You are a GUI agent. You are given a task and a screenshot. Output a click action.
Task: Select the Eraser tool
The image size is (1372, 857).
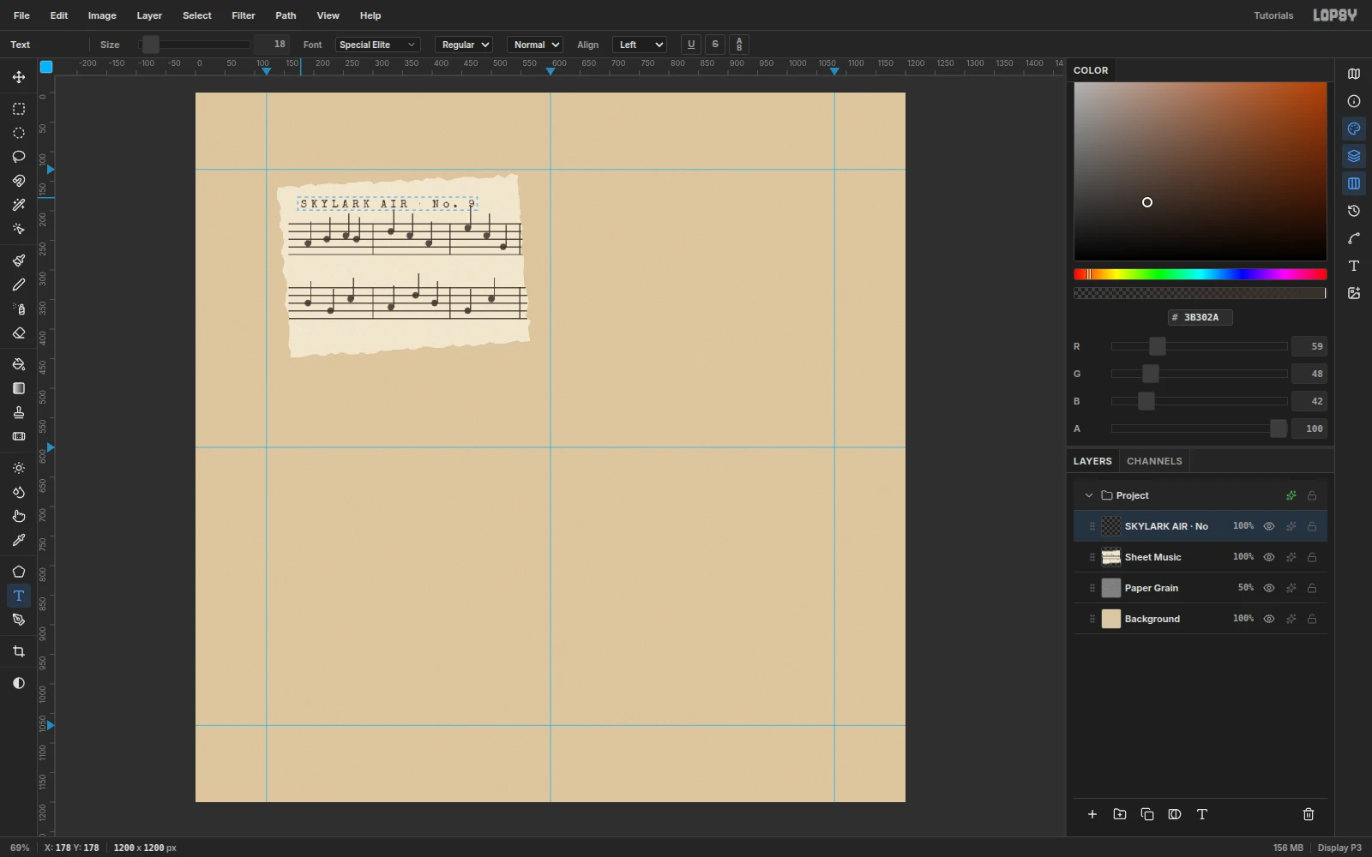(19, 333)
